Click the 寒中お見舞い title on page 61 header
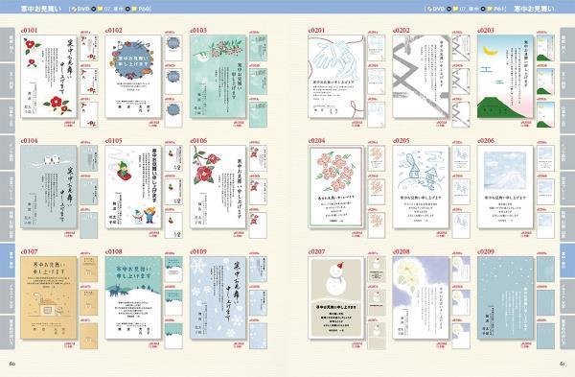 click(x=534, y=9)
